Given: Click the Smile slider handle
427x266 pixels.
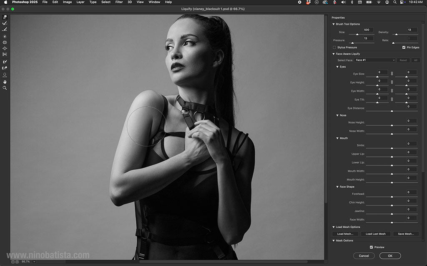Looking at the screenshot, I should click(392, 148).
